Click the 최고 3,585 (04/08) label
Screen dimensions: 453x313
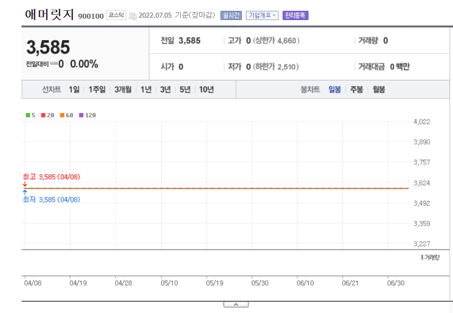tap(51, 177)
